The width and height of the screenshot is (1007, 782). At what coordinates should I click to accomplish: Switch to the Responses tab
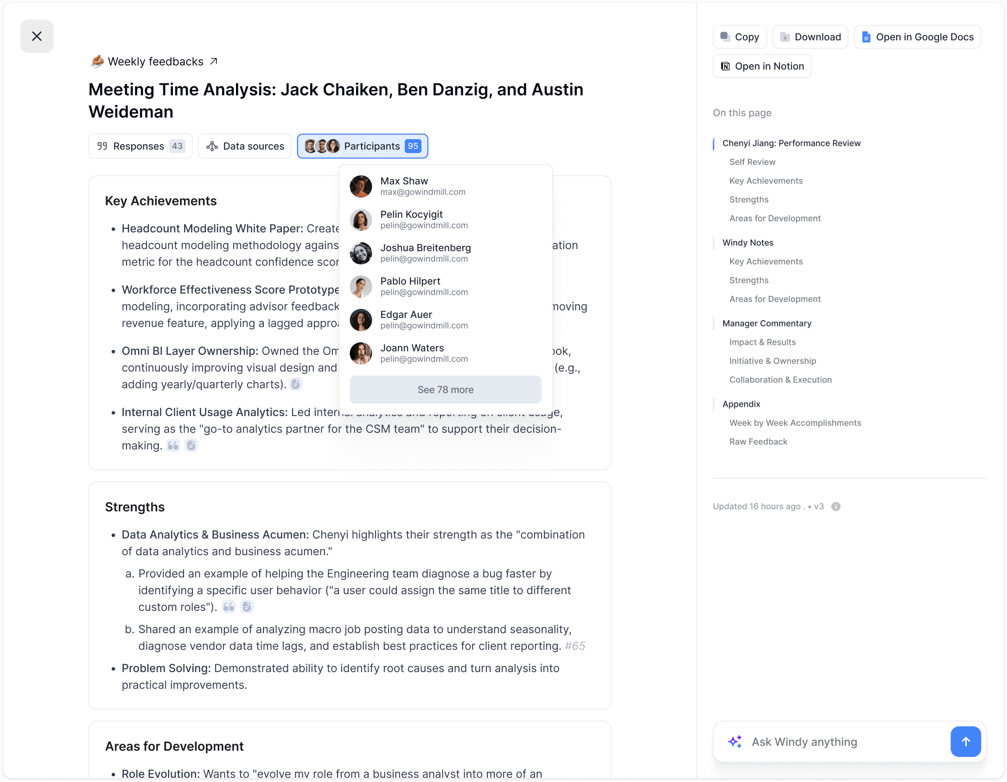pyautogui.click(x=140, y=146)
